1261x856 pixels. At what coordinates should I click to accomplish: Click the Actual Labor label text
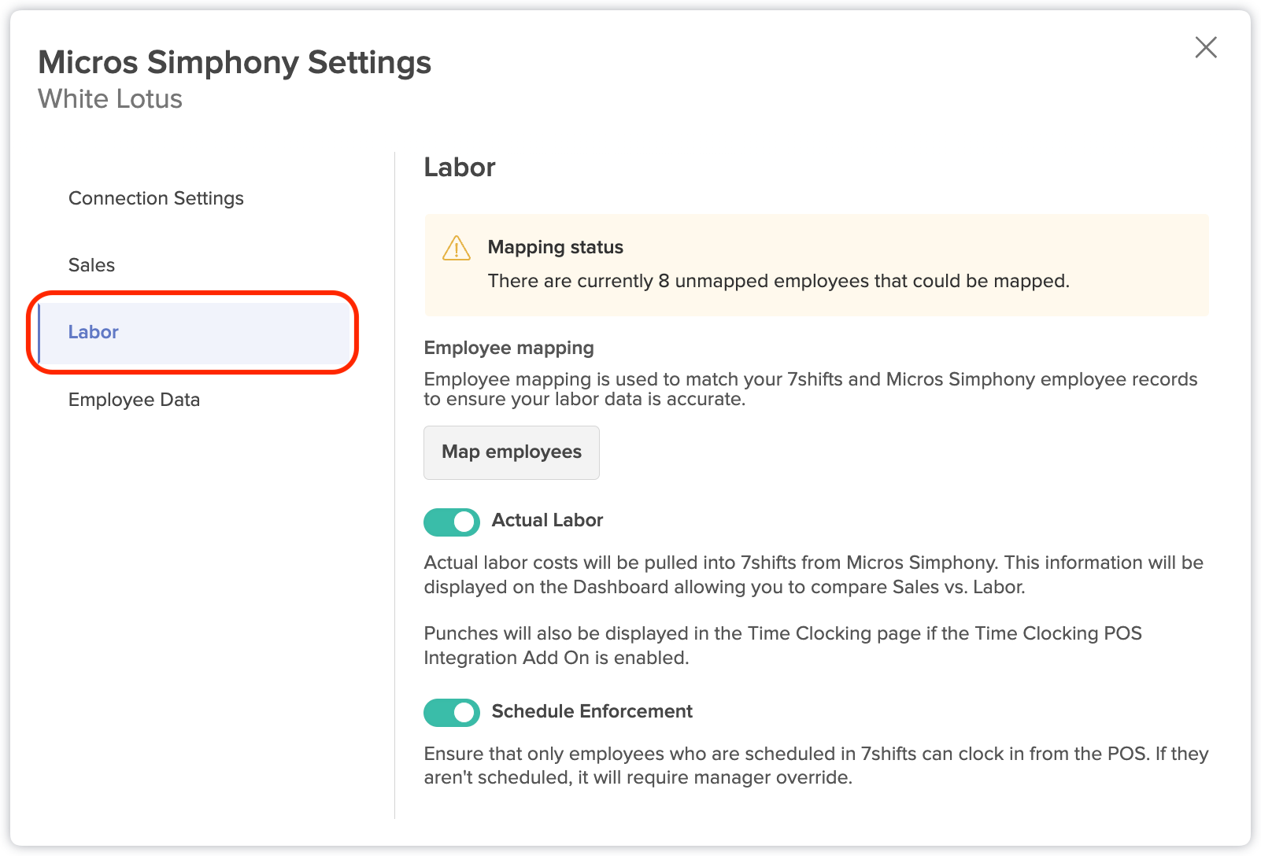click(547, 520)
